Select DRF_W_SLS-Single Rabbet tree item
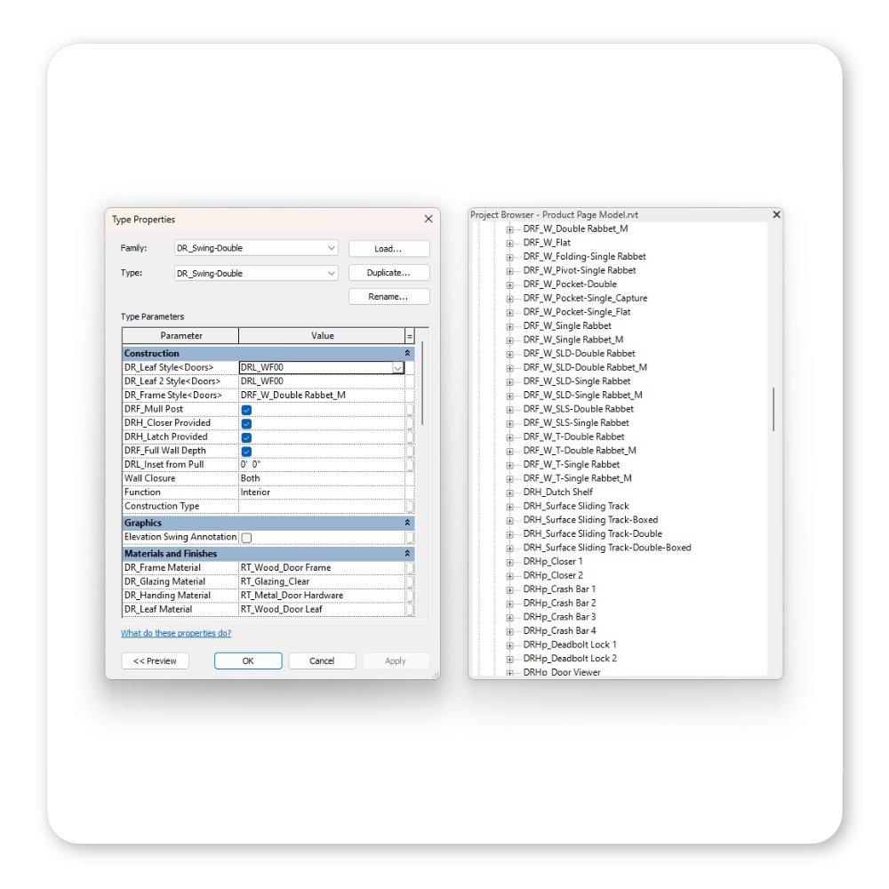This screenshot has width=889, height=889. click(576, 423)
